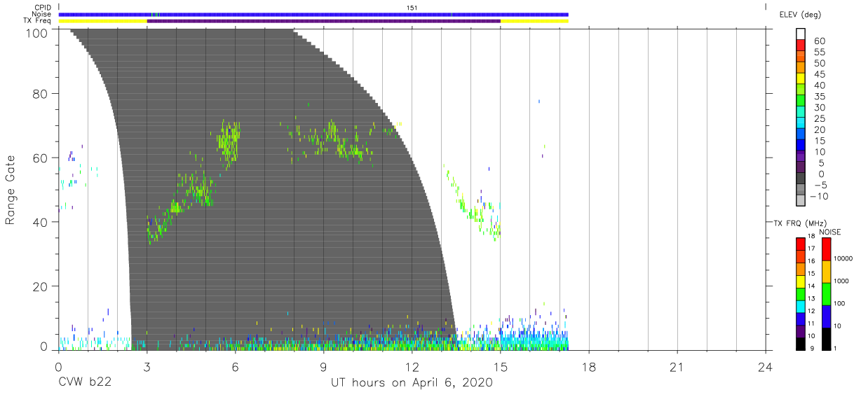The height and width of the screenshot is (397, 861).
Task: Click the 'CPID' label above the plot
Action: pos(42,7)
